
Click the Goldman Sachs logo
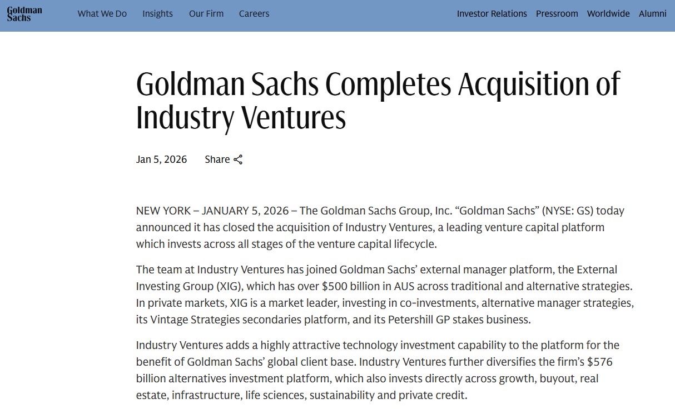click(x=24, y=14)
